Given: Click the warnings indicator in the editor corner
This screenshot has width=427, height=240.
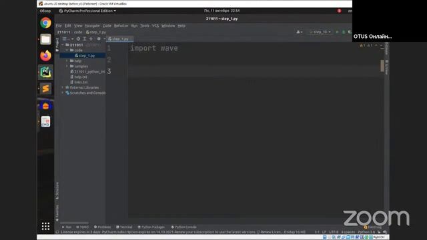Looking at the screenshot, I should pos(366,45).
